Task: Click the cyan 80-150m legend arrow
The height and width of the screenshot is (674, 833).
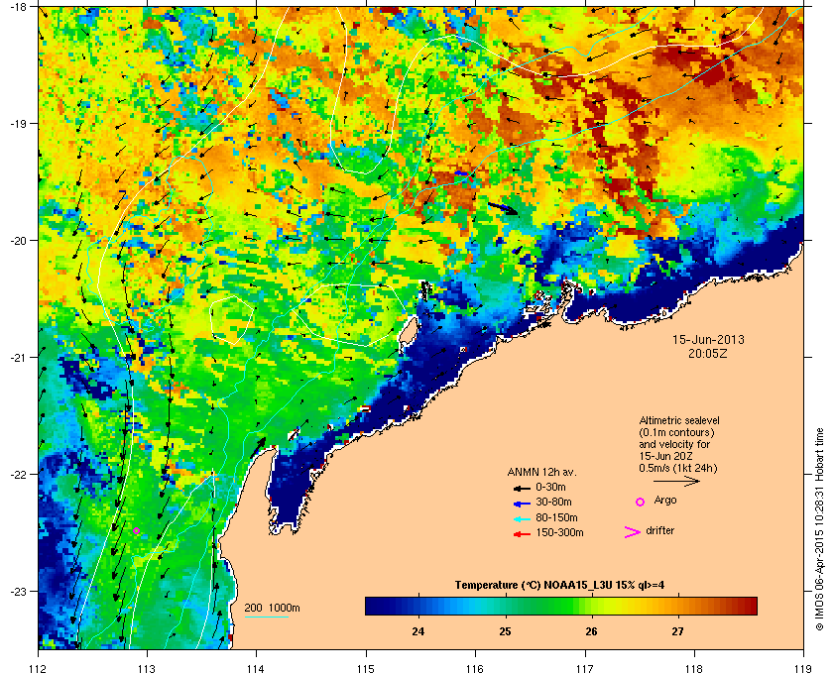Action: [x=522, y=518]
